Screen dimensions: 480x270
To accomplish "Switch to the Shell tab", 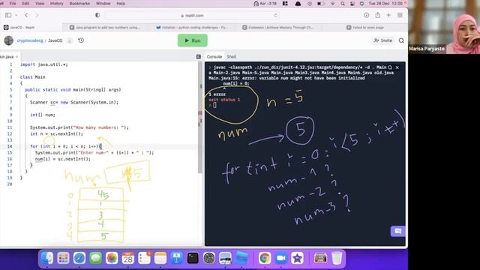I will [x=232, y=57].
